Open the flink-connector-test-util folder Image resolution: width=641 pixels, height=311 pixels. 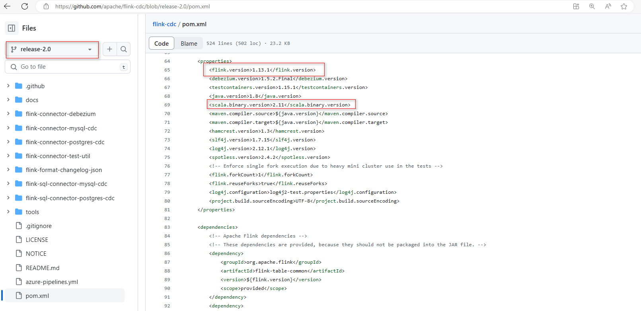58,156
